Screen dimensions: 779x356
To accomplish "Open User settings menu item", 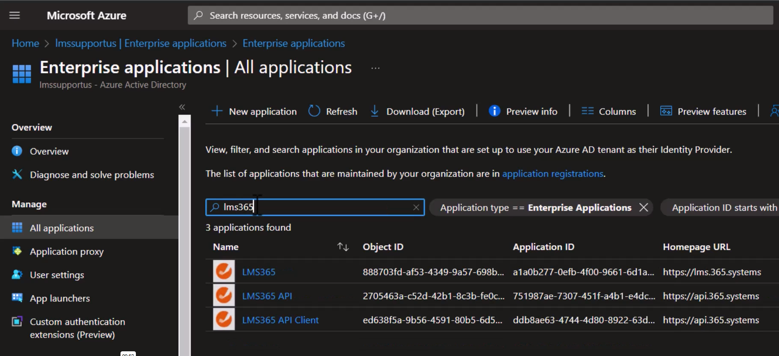I will (x=57, y=275).
